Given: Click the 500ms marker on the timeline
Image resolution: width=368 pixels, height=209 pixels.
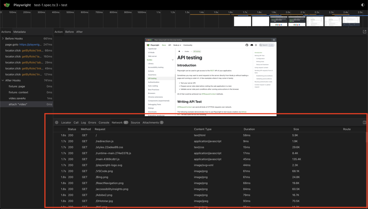Looking at the screenshot, I should pyautogui.click(x=70, y=12).
